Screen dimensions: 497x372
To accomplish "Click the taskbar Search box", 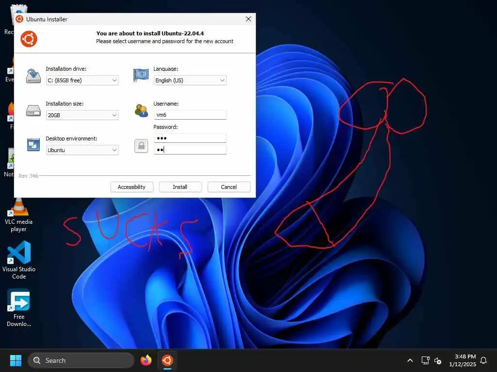I will (81, 360).
